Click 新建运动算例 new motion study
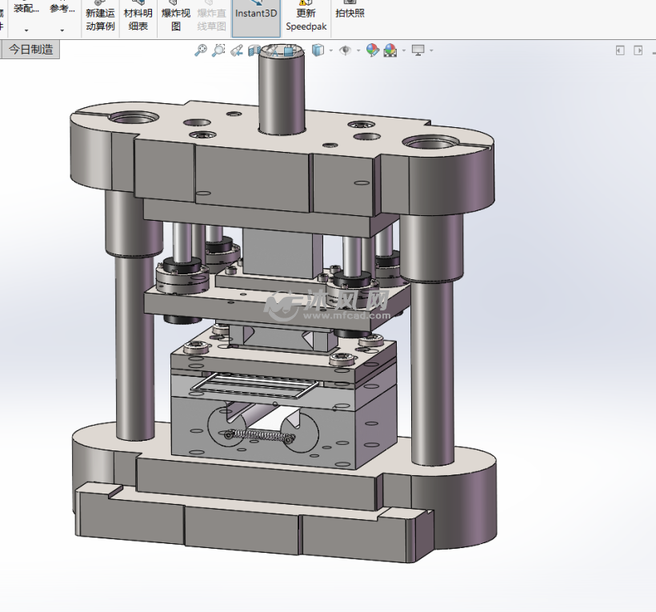The height and width of the screenshot is (612, 656). 100,18
